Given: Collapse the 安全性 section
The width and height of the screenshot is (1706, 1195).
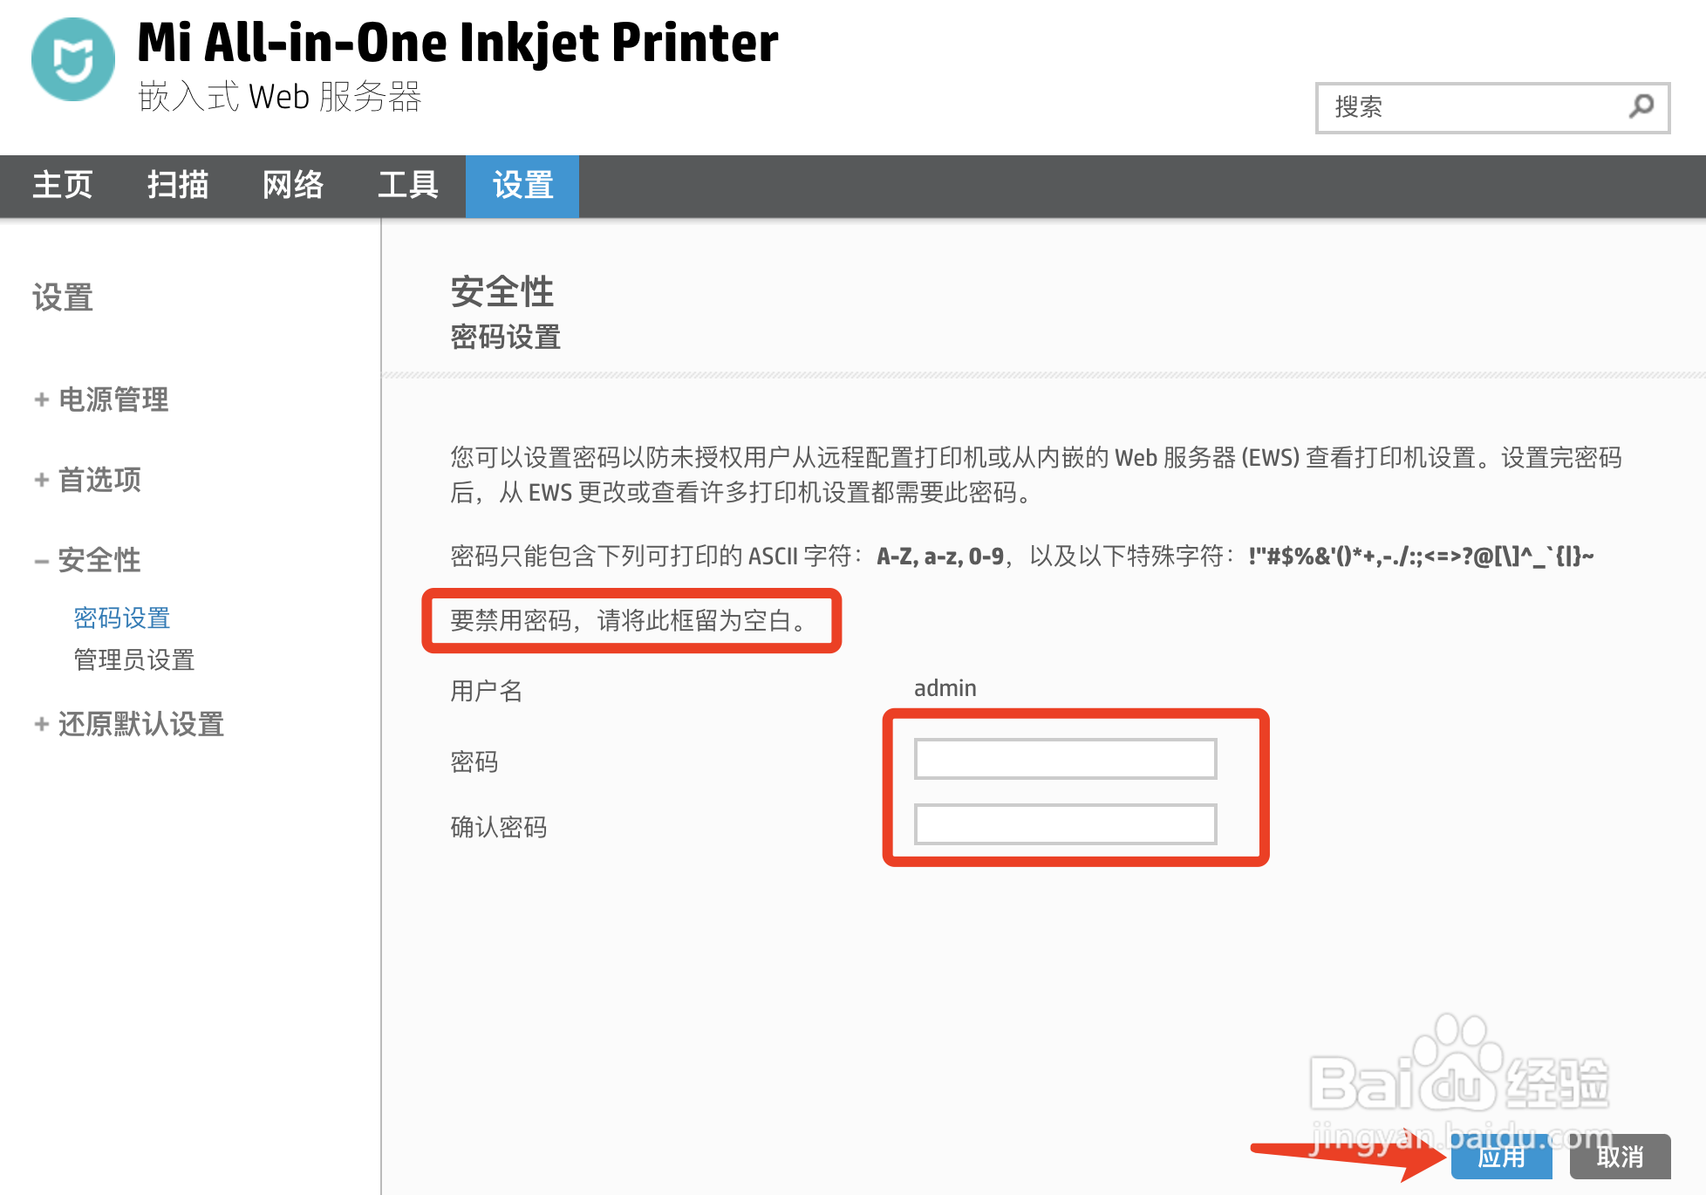Looking at the screenshot, I should tap(87, 560).
